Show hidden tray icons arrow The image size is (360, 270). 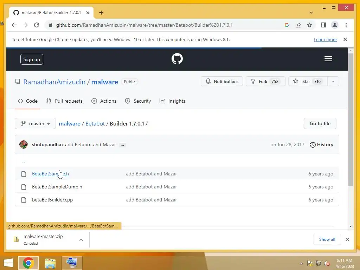click(301, 263)
